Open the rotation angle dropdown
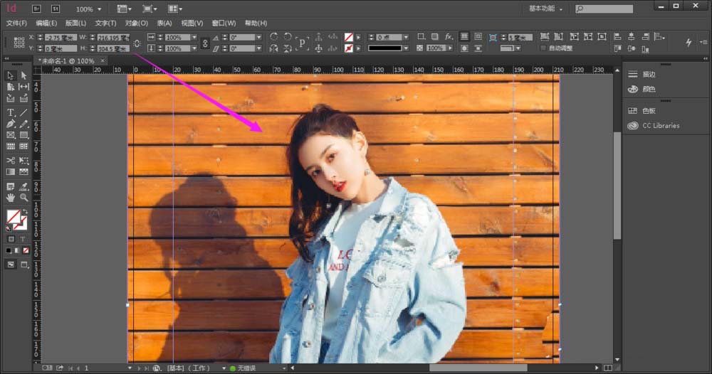Image resolution: width=712 pixels, height=374 pixels. tap(259, 37)
